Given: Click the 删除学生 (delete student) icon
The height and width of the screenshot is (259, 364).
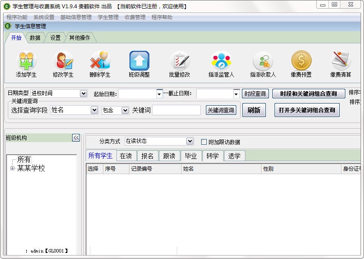Looking at the screenshot, I should (100, 61).
